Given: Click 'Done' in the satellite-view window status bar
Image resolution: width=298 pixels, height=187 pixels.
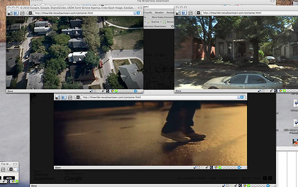Looking at the screenshot, I should point(10,91).
